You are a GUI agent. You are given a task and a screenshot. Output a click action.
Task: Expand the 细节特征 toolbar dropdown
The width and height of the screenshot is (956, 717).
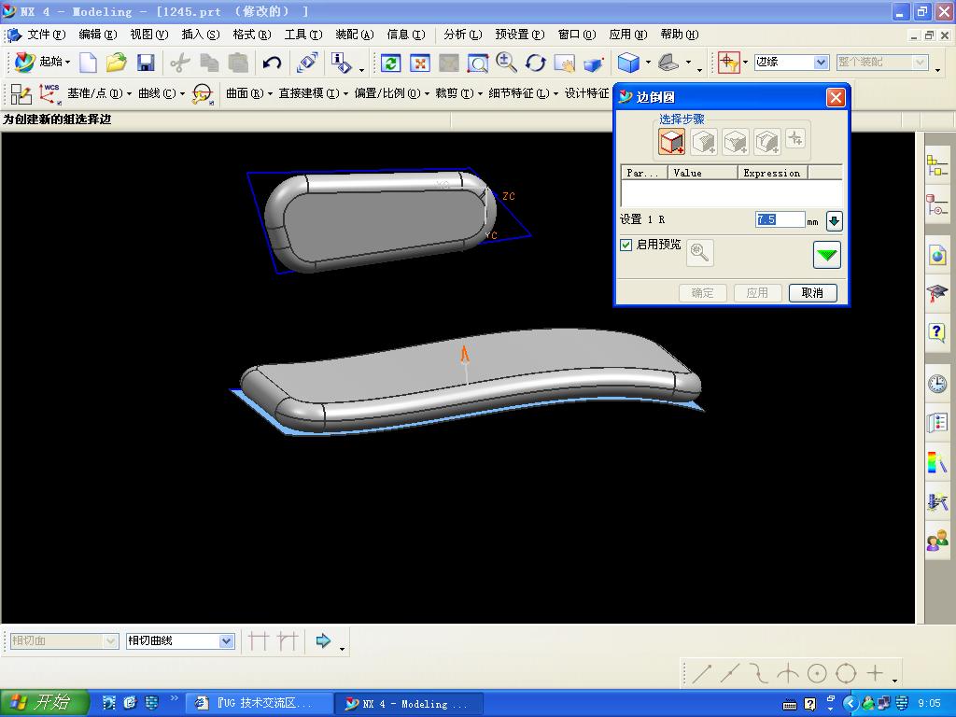point(523,93)
